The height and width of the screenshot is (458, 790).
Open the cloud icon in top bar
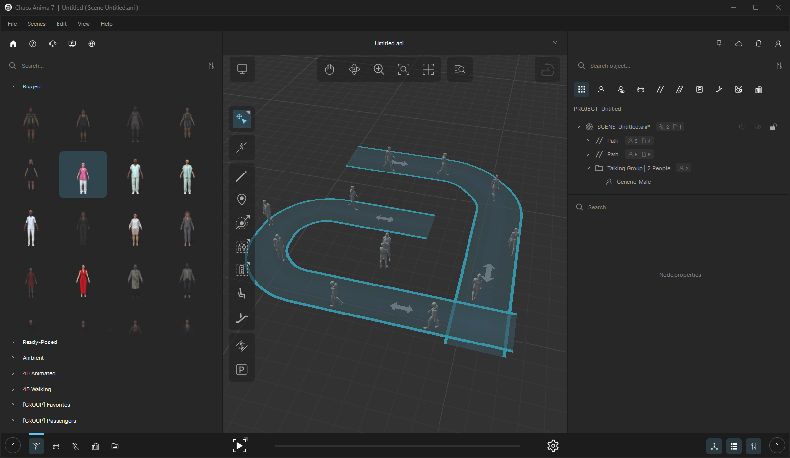(739, 44)
